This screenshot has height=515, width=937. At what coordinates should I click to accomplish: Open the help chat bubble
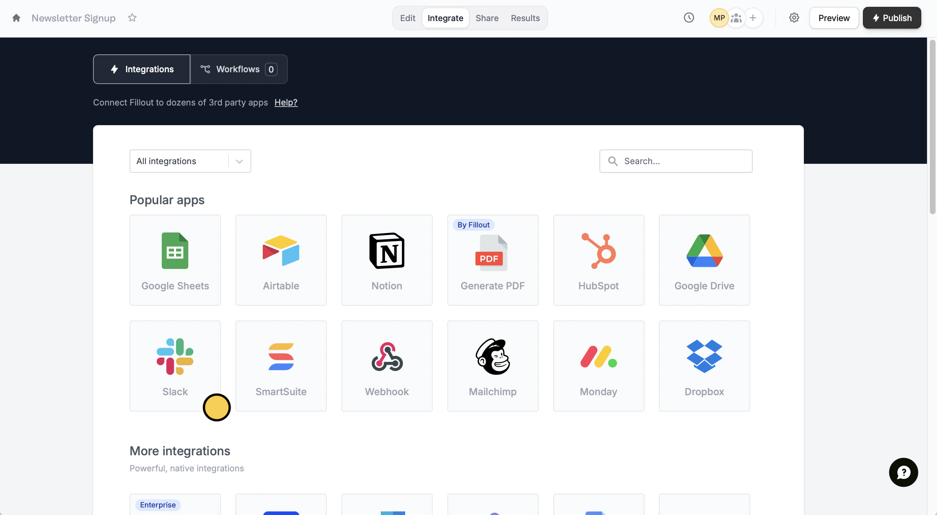click(903, 472)
